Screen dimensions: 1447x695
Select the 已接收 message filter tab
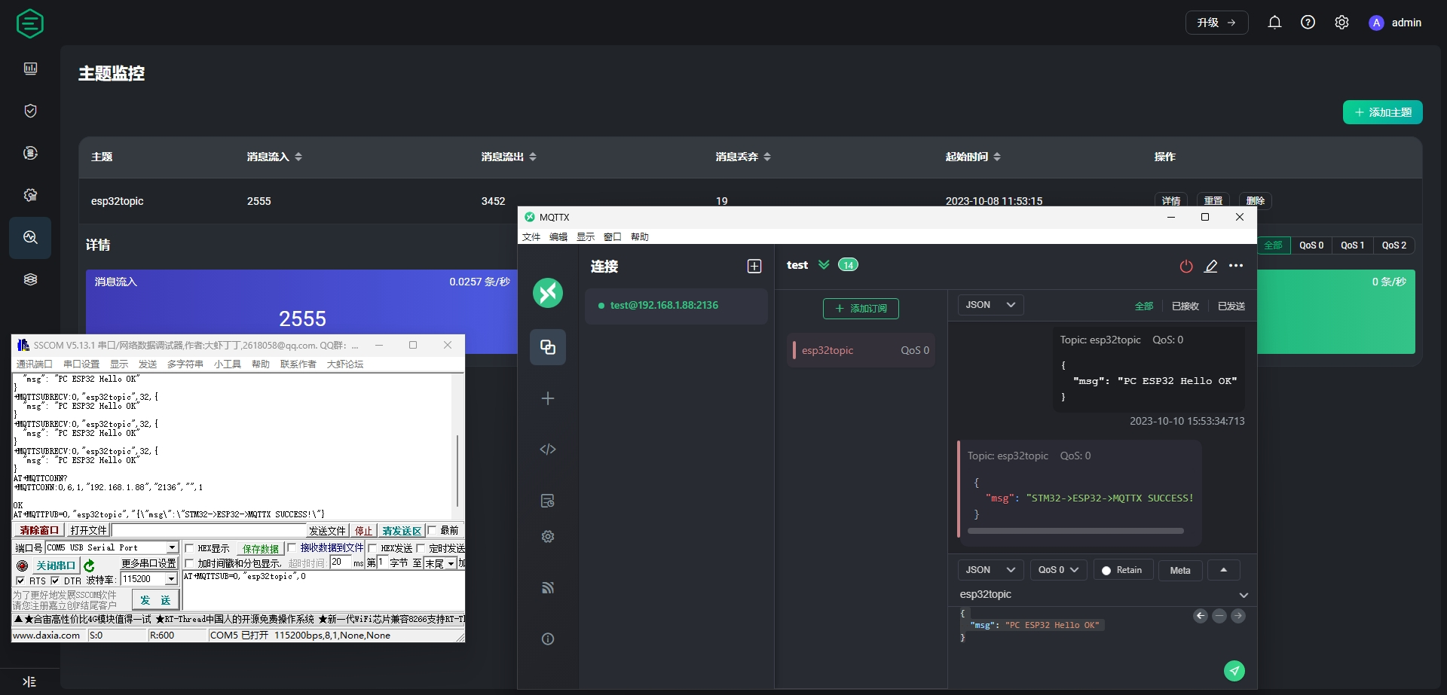1185,306
